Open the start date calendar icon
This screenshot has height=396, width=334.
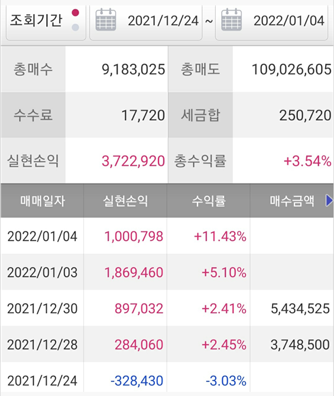[x=106, y=20]
